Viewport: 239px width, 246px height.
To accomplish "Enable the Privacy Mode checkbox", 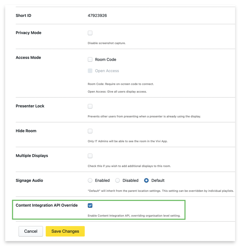I will [x=90, y=33].
